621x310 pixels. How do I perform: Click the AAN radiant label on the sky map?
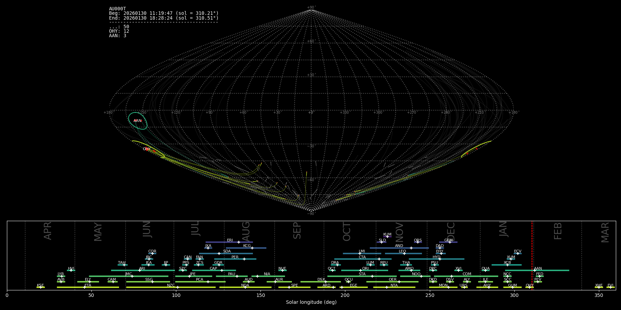pyautogui.click(x=137, y=121)
